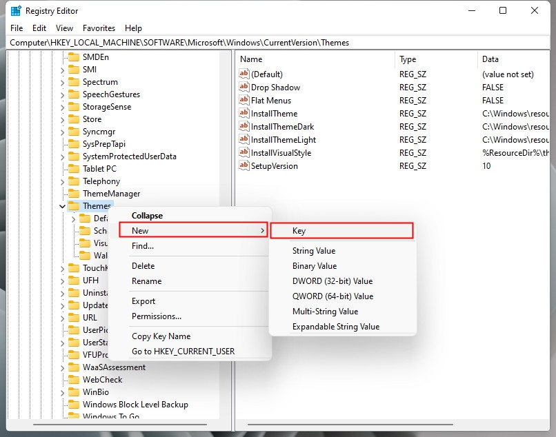The width and height of the screenshot is (556, 437).
Task: Choose String Value in the submenu
Action: pos(343,251)
